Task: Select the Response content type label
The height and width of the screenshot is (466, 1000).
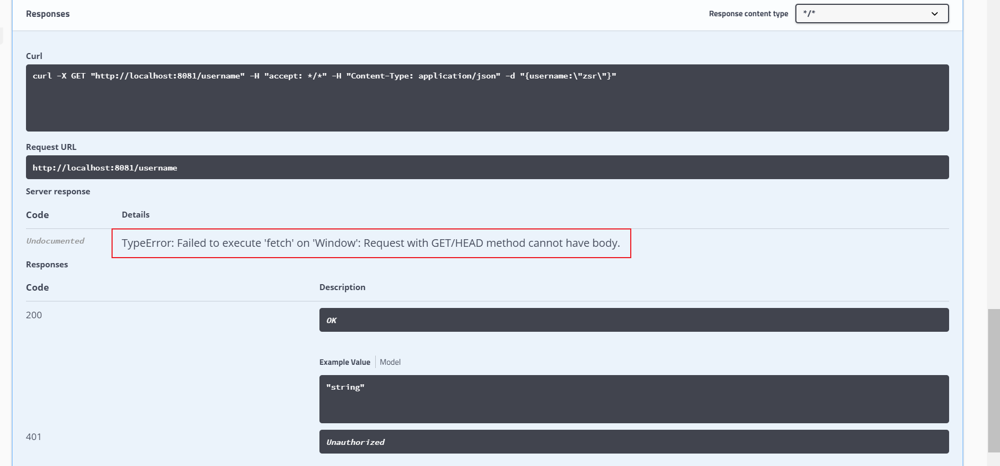Action: (x=748, y=14)
